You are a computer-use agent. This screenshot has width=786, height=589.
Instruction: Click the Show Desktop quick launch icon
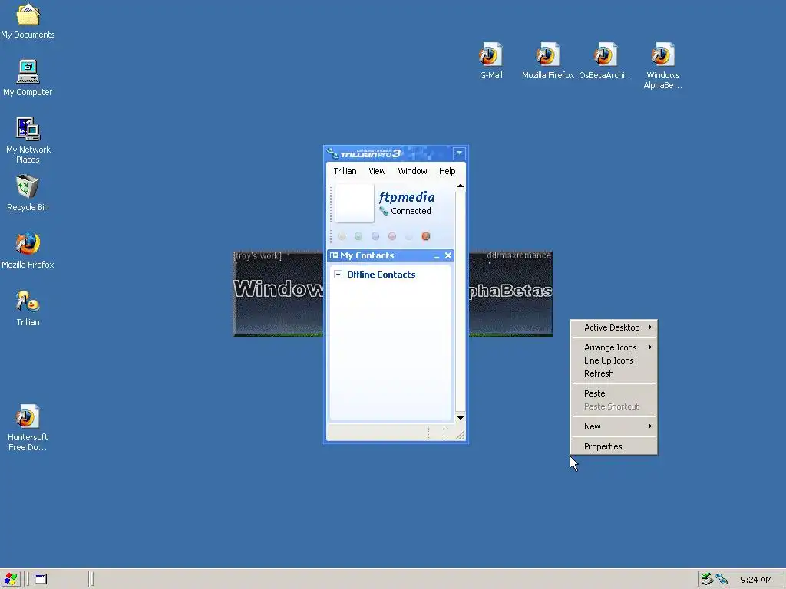pyautogui.click(x=41, y=580)
